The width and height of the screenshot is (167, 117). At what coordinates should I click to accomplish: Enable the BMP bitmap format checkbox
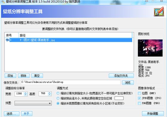[x=139, y=93]
